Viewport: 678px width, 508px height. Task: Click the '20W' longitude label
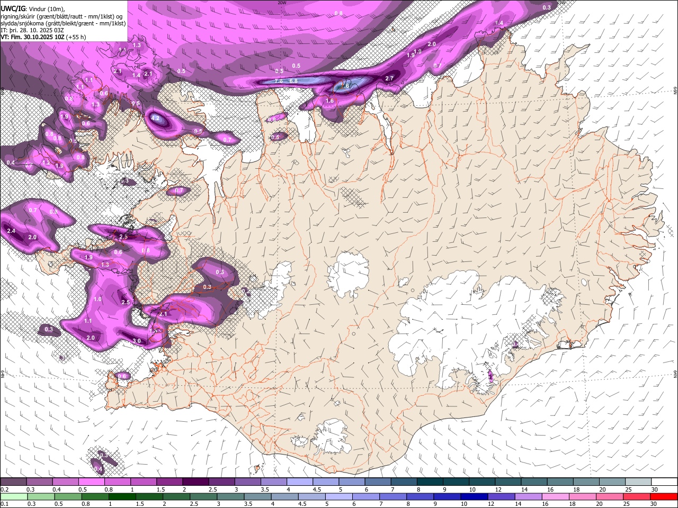[282, 3]
